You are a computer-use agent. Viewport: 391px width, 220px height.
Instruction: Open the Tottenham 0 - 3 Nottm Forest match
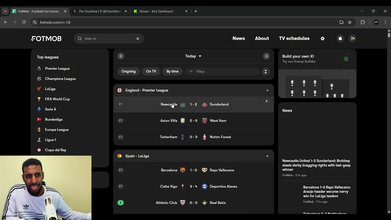194,137
